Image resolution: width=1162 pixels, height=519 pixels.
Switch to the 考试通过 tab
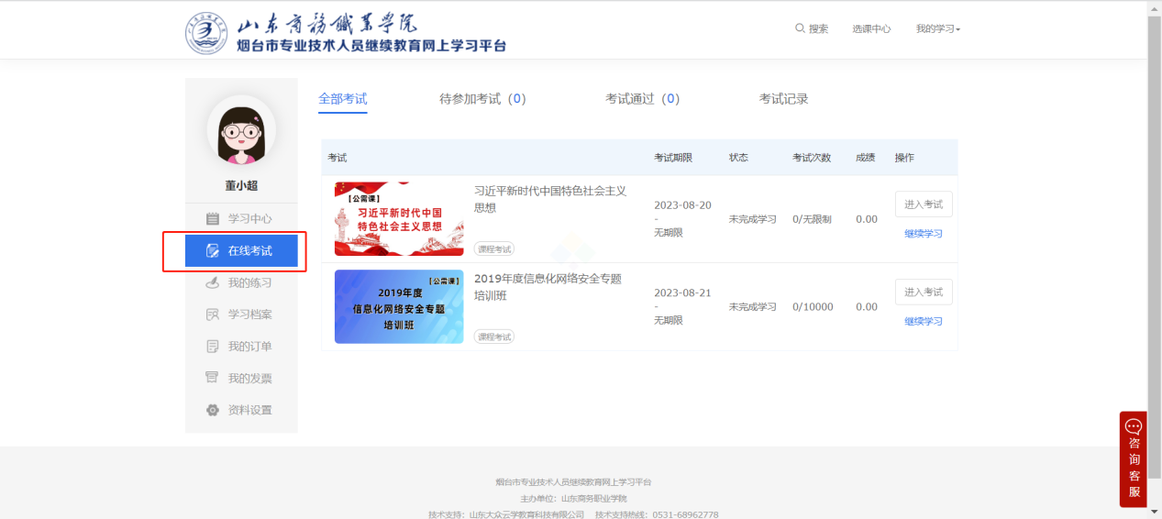(x=642, y=99)
